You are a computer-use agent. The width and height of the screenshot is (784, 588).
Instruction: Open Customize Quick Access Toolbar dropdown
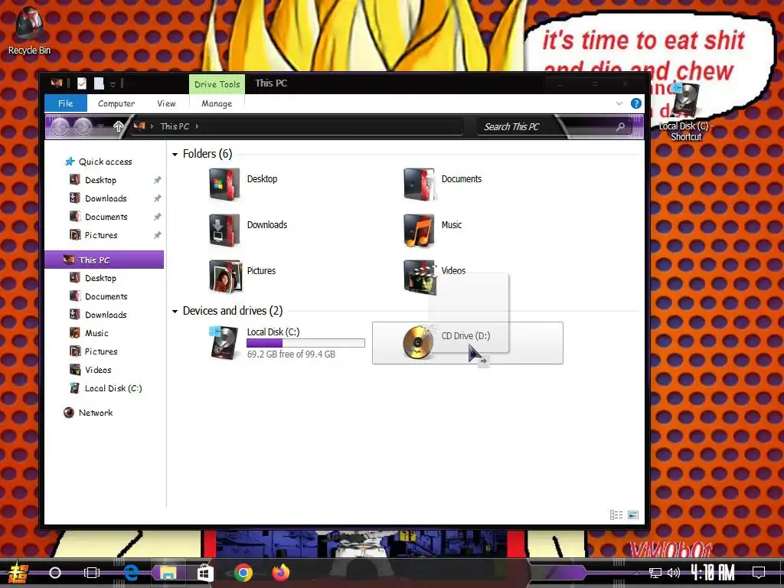pyautogui.click(x=113, y=84)
